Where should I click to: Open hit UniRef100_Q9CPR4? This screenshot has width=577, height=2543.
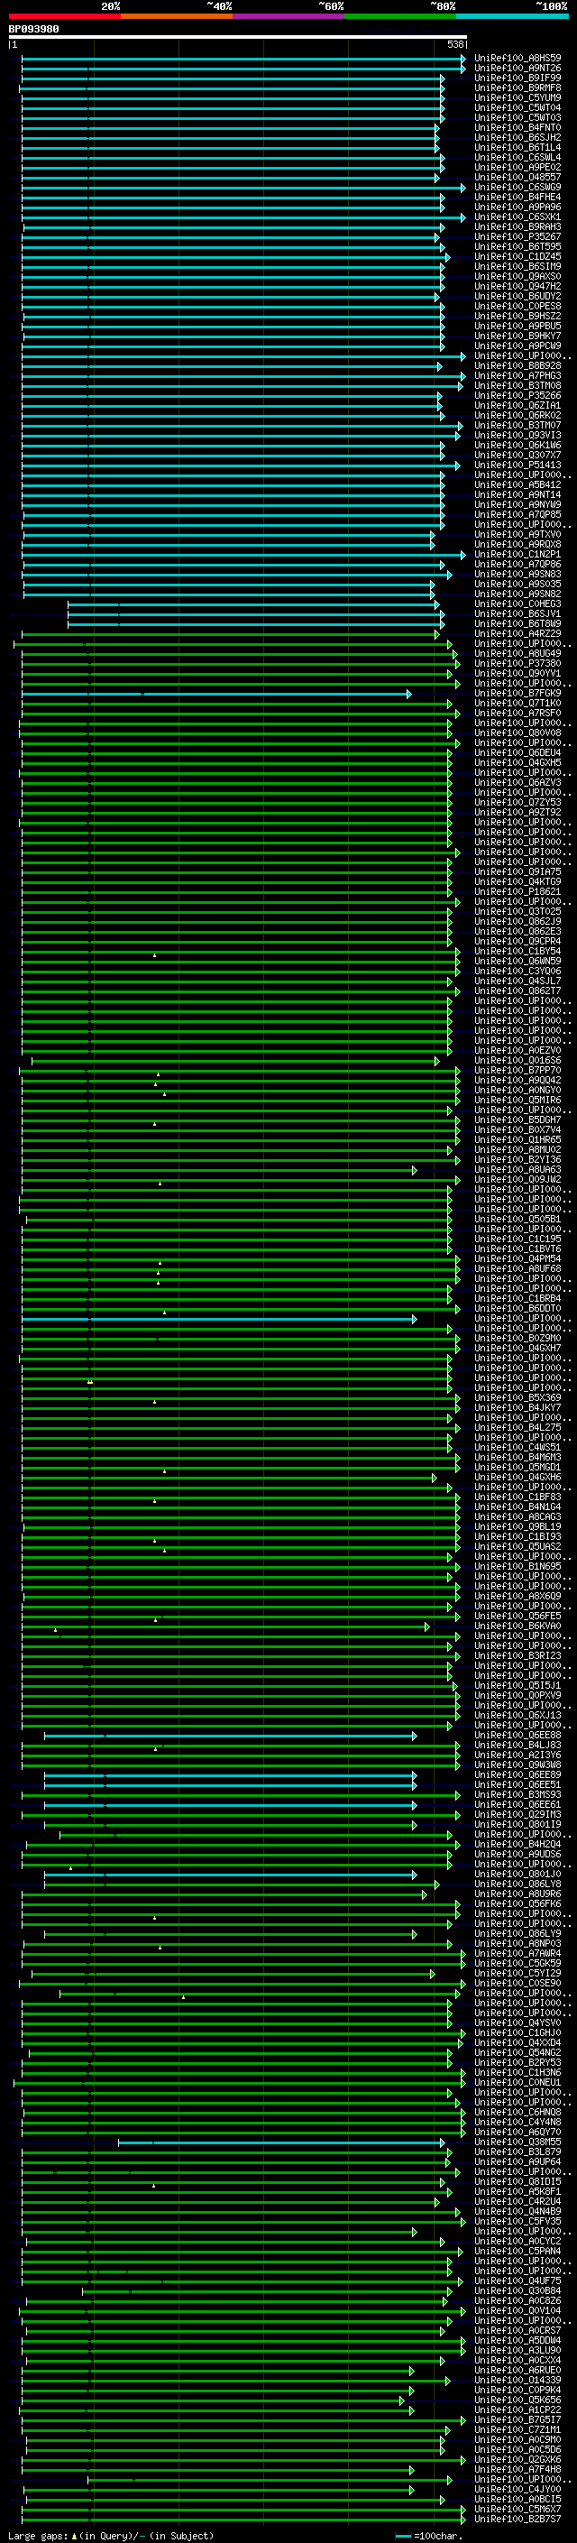[517, 942]
